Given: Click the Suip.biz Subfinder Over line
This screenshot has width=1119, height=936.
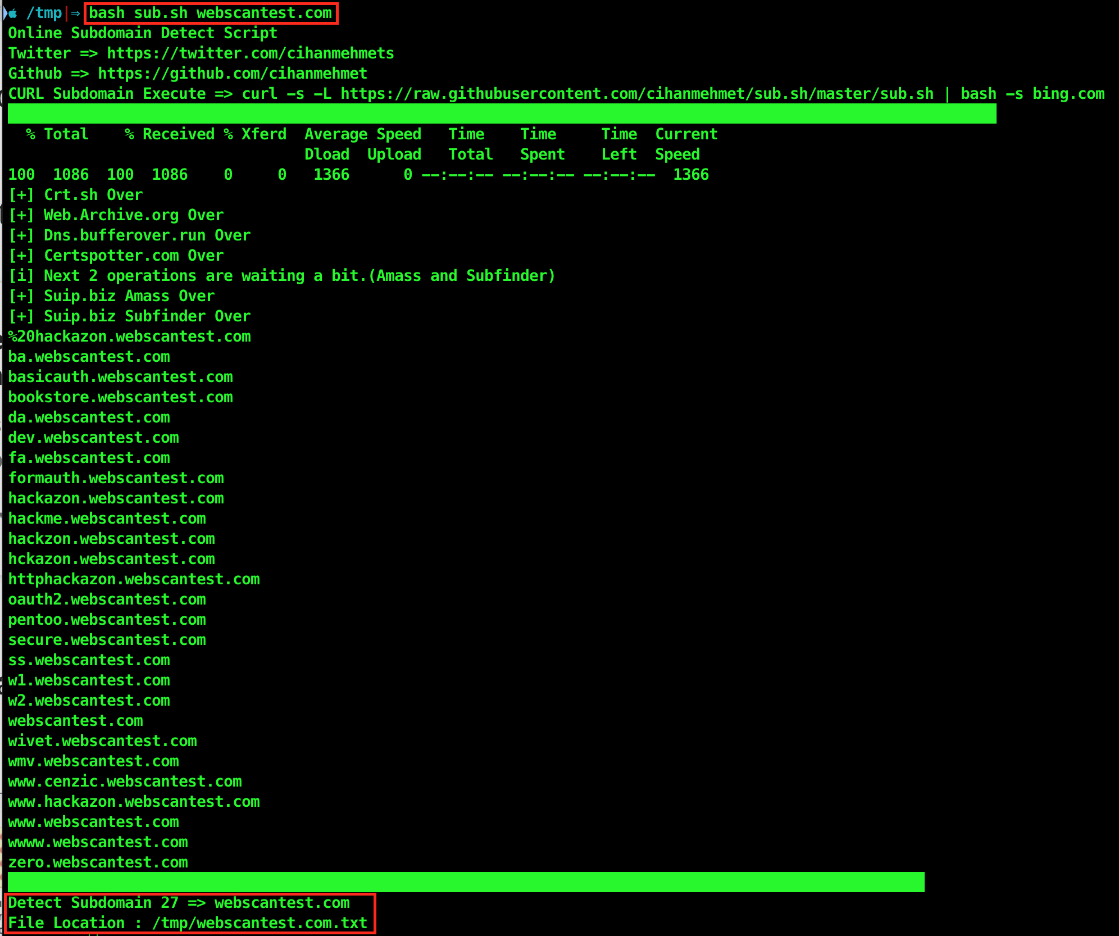Looking at the screenshot, I should (x=130, y=316).
